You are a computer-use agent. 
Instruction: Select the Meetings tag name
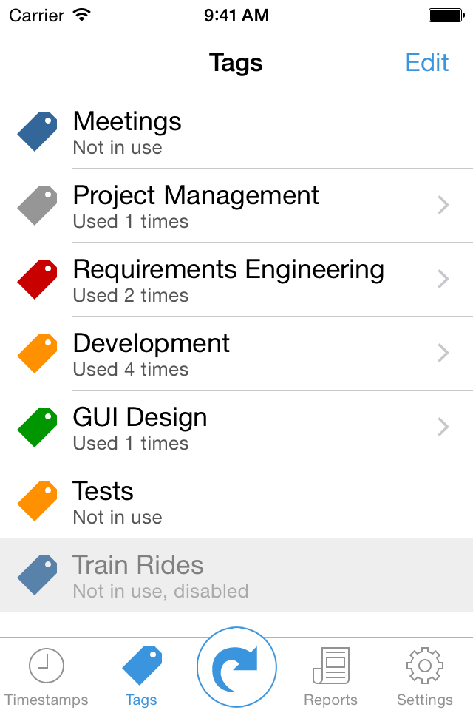(127, 122)
